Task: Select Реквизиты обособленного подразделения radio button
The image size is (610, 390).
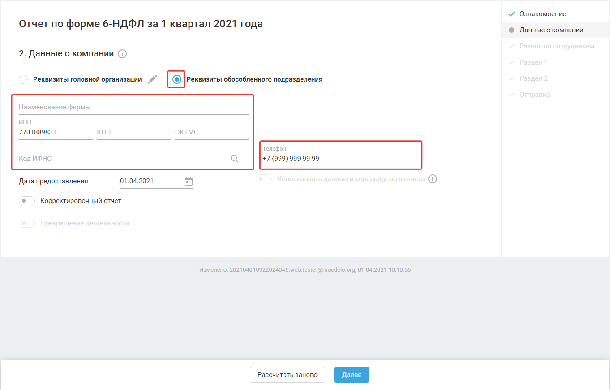Action: 177,79
